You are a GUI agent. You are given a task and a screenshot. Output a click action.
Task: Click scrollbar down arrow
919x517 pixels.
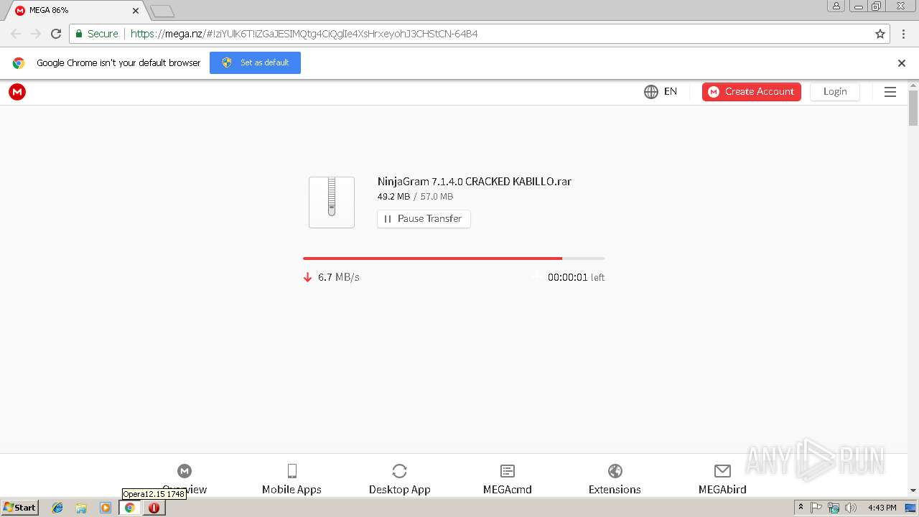click(913, 491)
